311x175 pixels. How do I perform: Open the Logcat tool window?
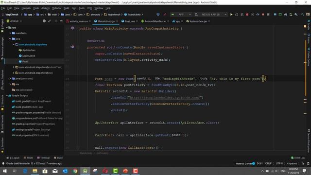(x=13, y=157)
